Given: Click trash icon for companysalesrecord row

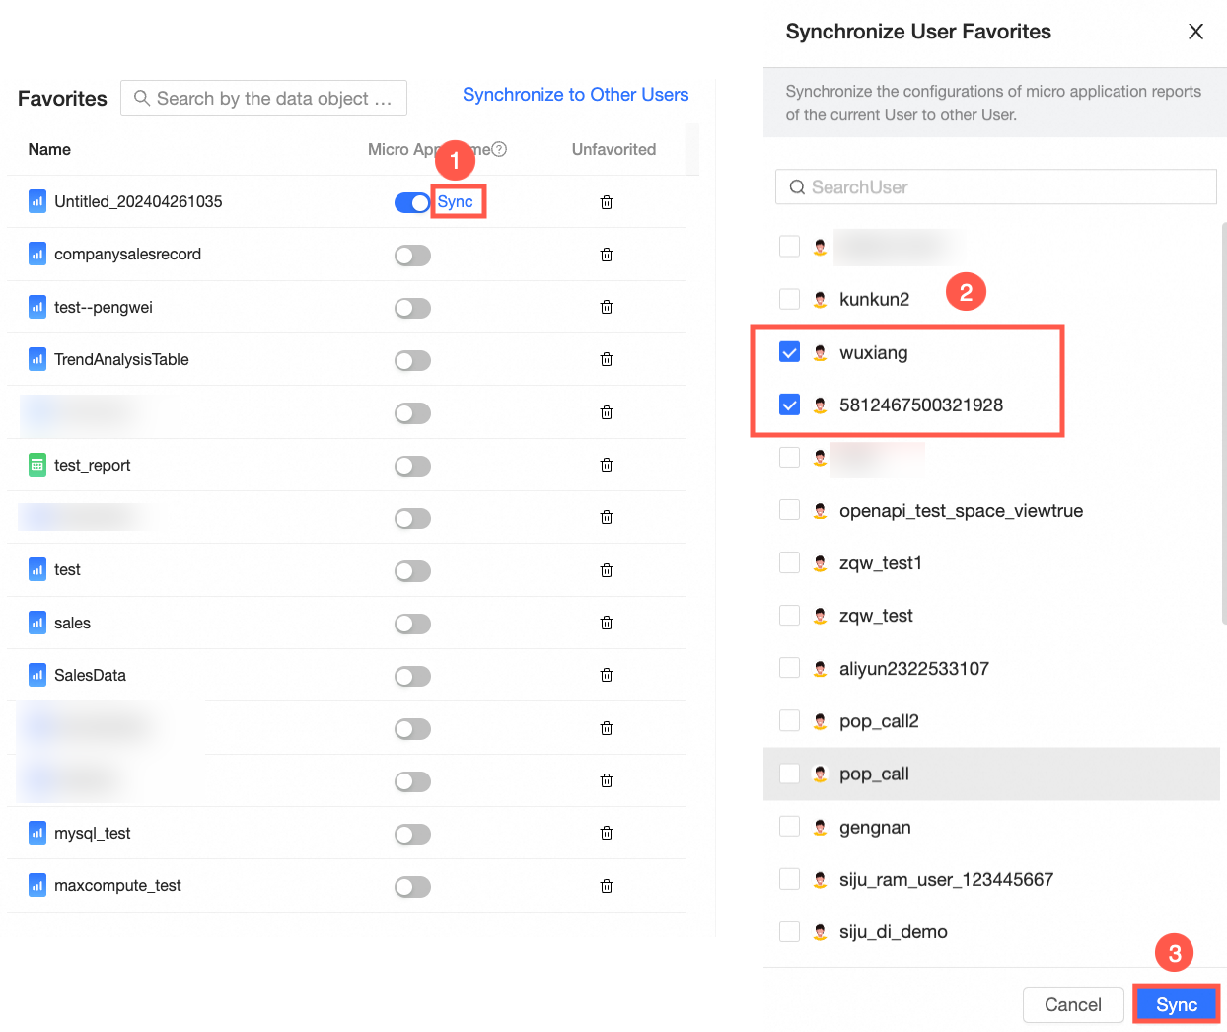Looking at the screenshot, I should (x=607, y=255).
